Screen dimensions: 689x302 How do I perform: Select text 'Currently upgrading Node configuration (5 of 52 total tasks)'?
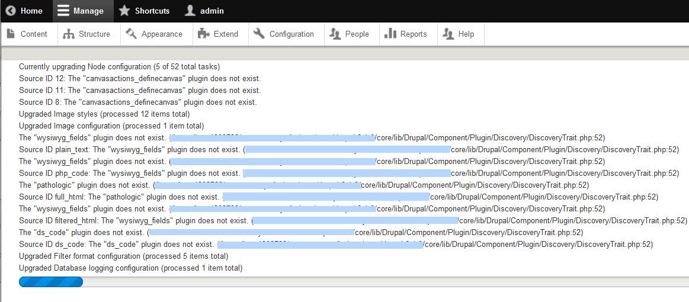(x=120, y=67)
